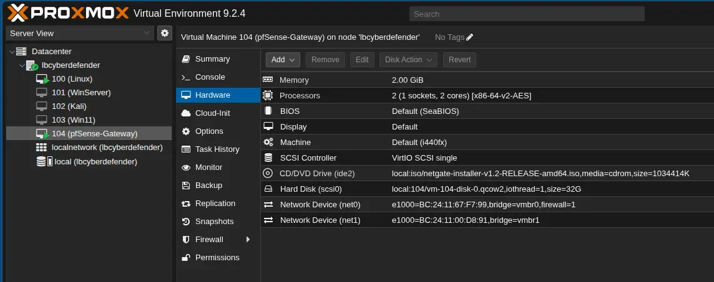Image resolution: width=714 pixels, height=282 pixels.
Task: Click the vm-104-disk-0.qcow2 value
Action: (x=486, y=189)
